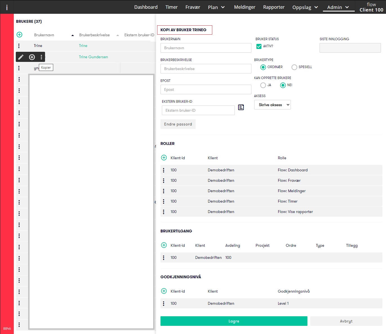Open the Aksess dropdown showing Skrive aksess
This screenshot has width=386, height=334.
pos(273,105)
